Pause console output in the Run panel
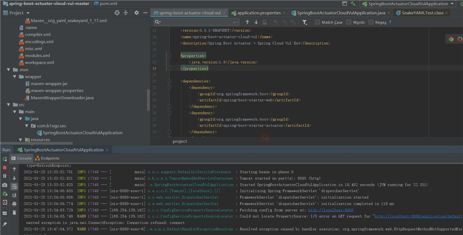The width and height of the screenshot is (463, 235). click(x=5, y=176)
